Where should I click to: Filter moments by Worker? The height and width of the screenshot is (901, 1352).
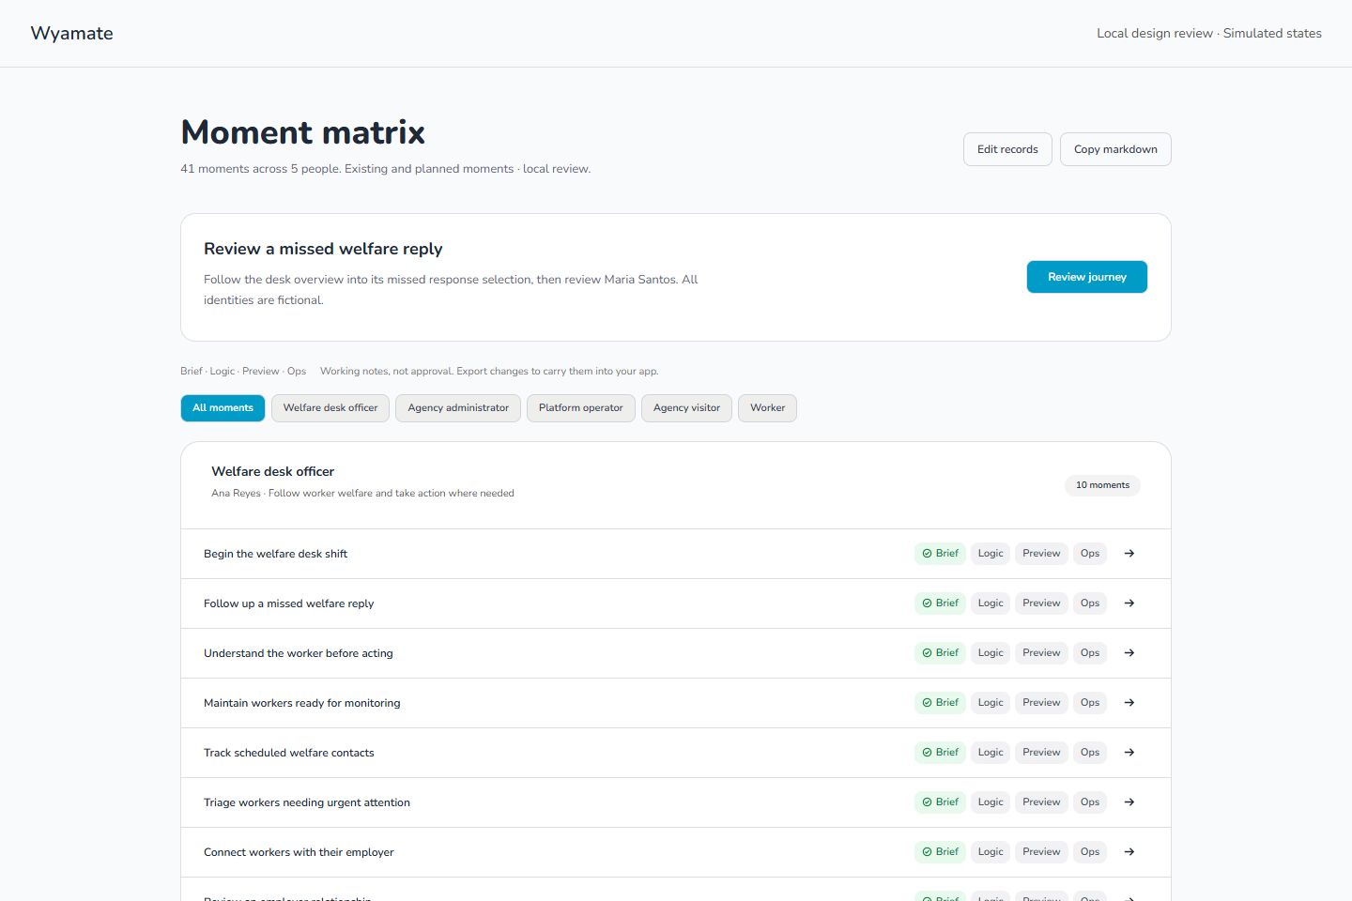click(x=767, y=408)
